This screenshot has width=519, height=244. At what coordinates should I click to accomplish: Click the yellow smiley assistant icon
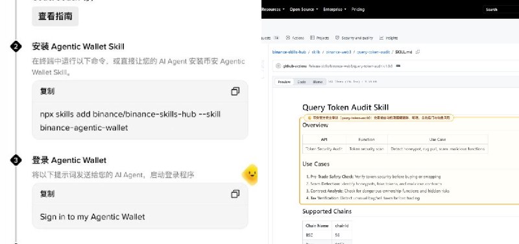pos(250,174)
